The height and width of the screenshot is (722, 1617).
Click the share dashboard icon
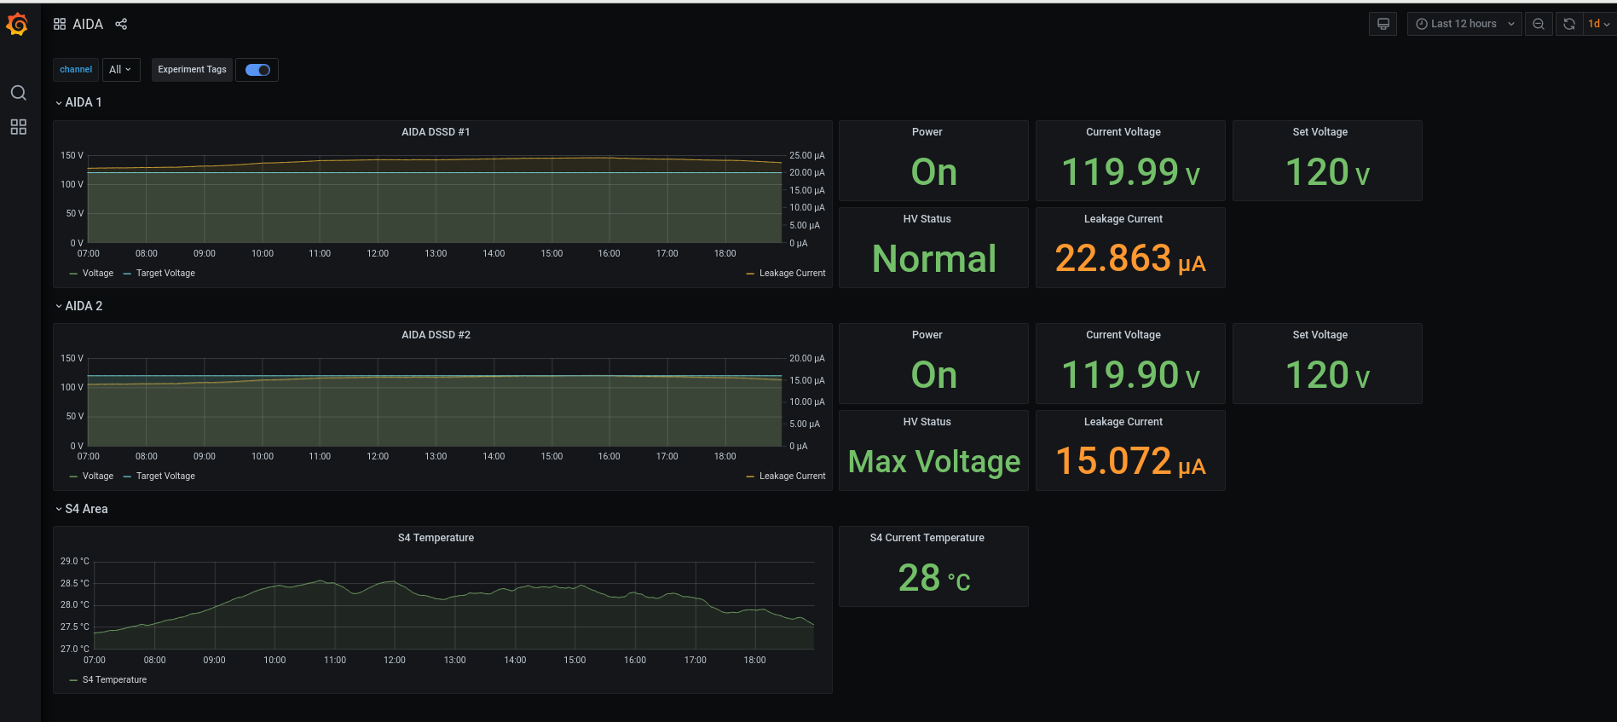click(x=121, y=24)
